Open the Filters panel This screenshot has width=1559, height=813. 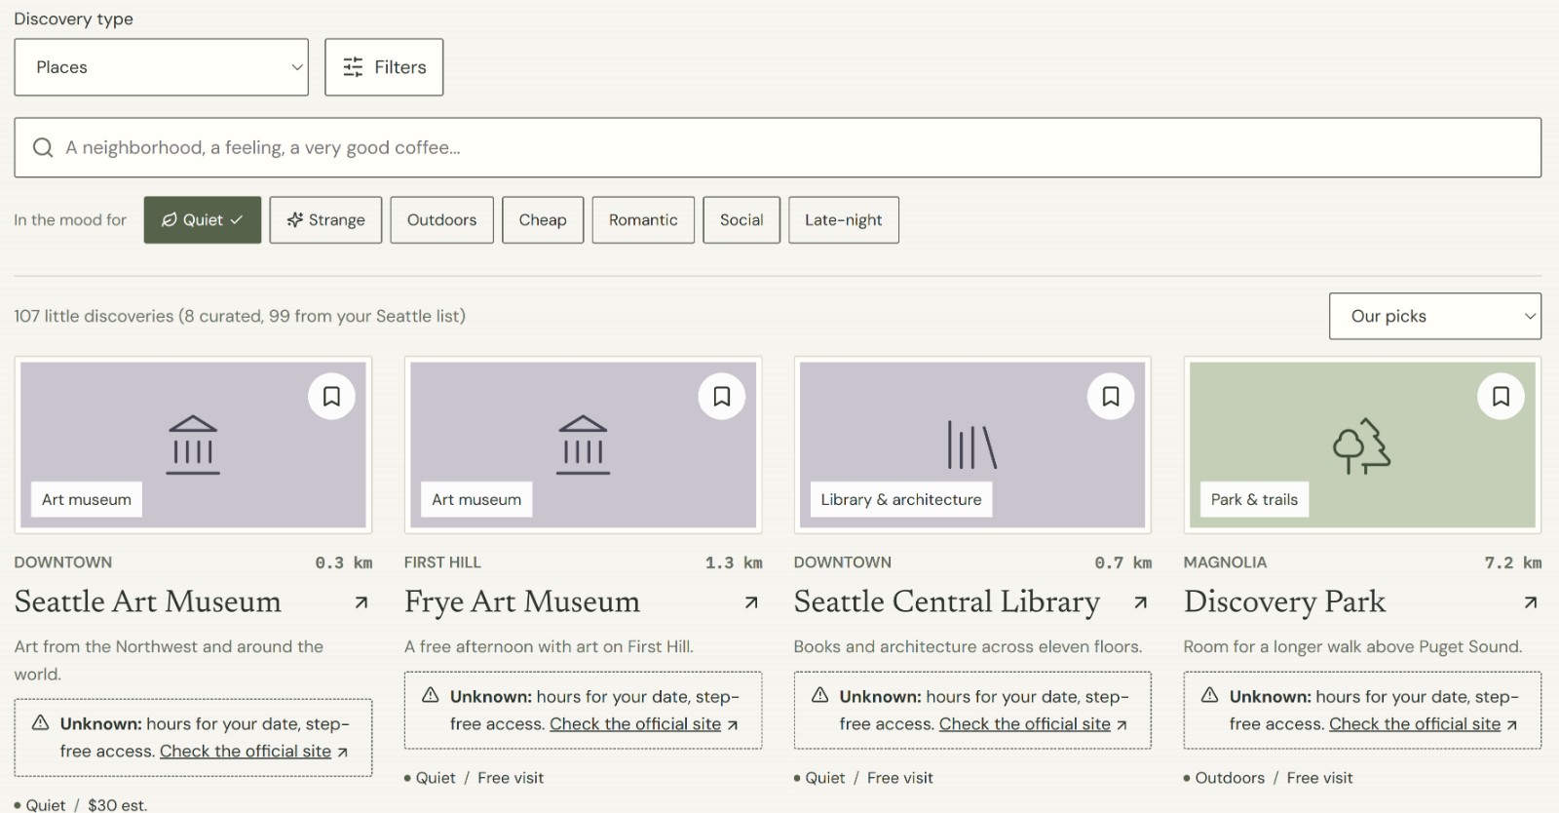(x=384, y=67)
